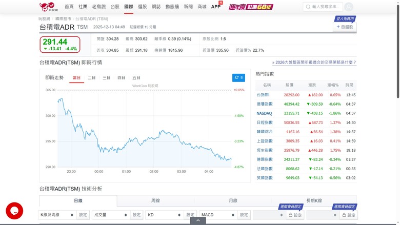Click 時間 column header in index table
400x225 pixels.
click(349, 85)
